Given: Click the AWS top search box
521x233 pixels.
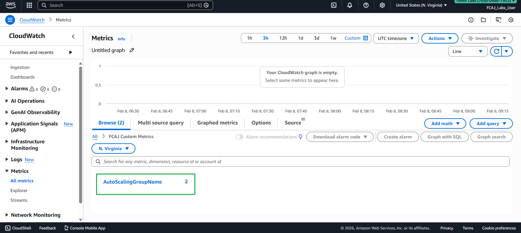Looking at the screenshot, I should [x=125, y=5].
